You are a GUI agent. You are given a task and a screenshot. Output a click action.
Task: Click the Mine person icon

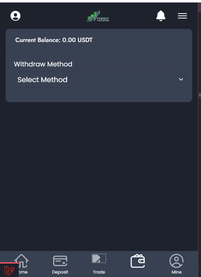click(x=176, y=261)
